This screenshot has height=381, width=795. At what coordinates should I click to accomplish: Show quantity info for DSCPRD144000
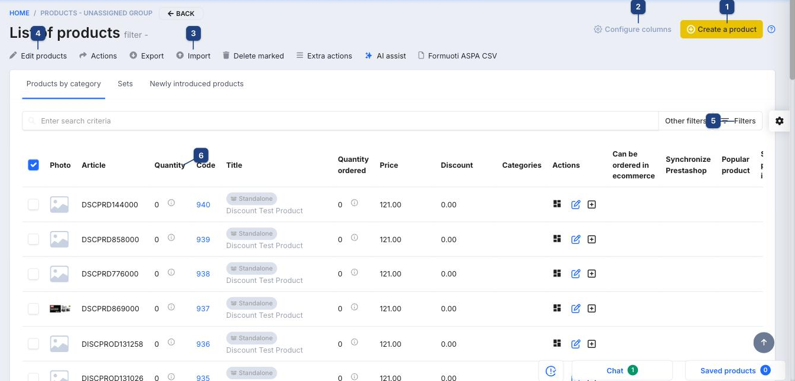click(x=171, y=203)
